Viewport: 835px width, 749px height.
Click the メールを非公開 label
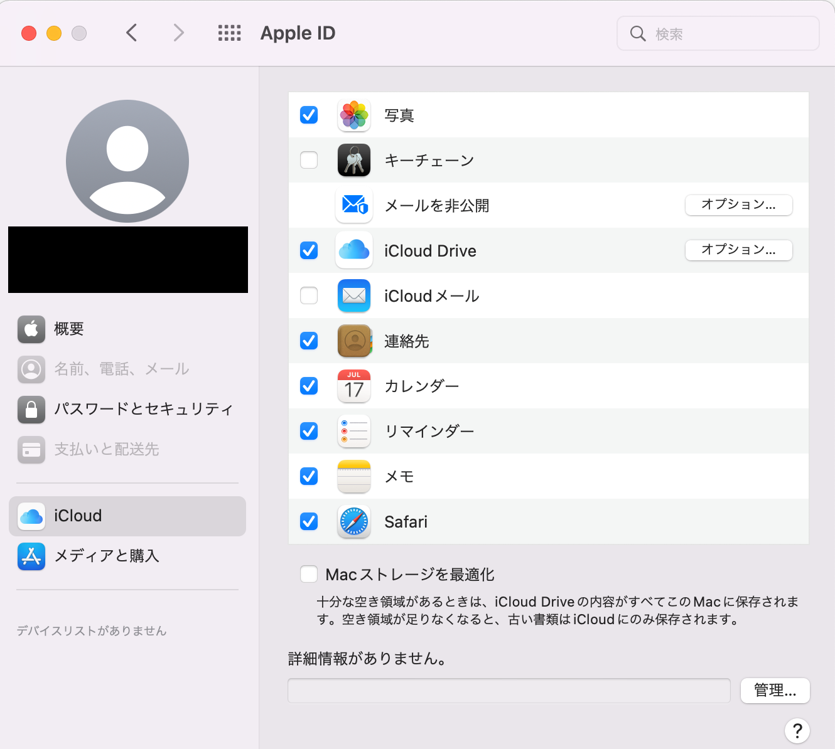[x=437, y=206]
